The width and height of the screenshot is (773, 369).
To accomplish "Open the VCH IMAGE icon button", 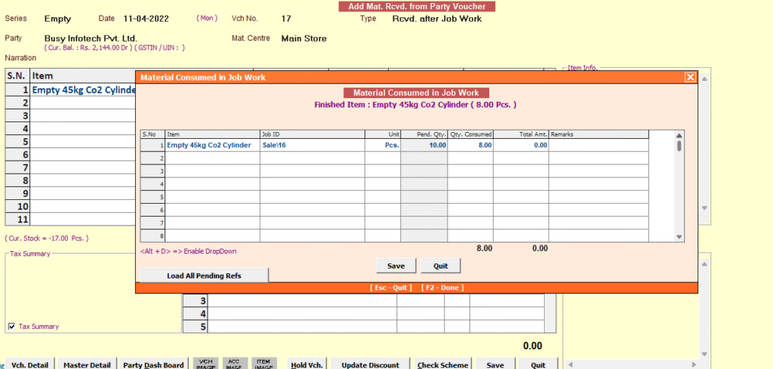I will (205, 364).
